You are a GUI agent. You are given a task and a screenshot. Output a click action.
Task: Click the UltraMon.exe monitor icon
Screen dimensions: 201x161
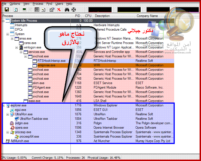(x=12, y=114)
